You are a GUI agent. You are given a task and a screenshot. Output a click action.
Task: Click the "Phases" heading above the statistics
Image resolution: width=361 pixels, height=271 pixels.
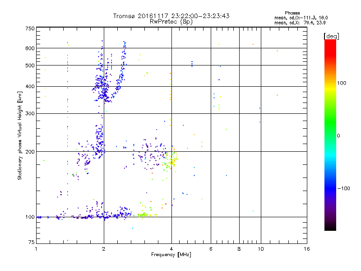(292, 13)
